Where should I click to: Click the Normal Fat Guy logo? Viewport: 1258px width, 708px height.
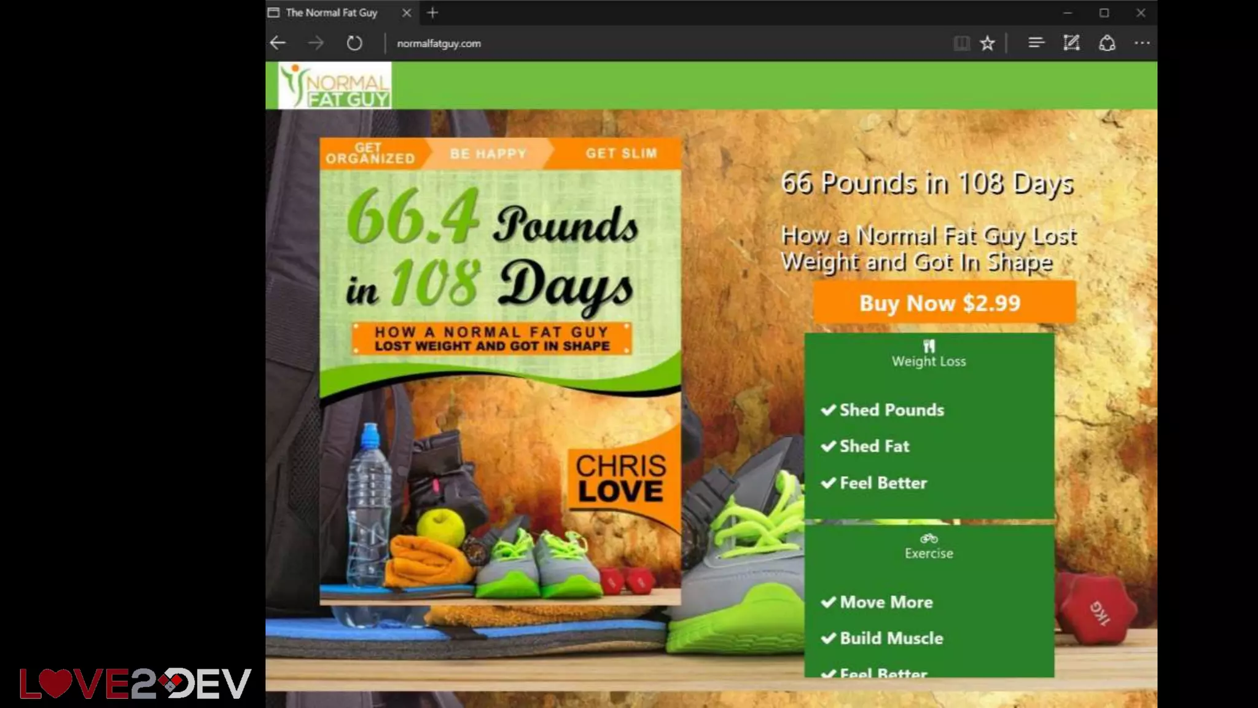point(335,86)
